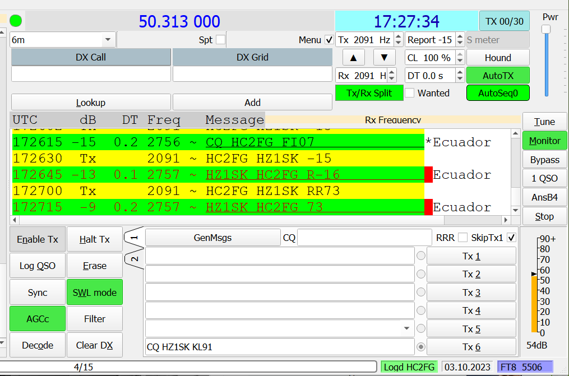Viewport: 569px width, 376px height.
Task: Select the Tx 4 radio button
Action: tap(421, 311)
